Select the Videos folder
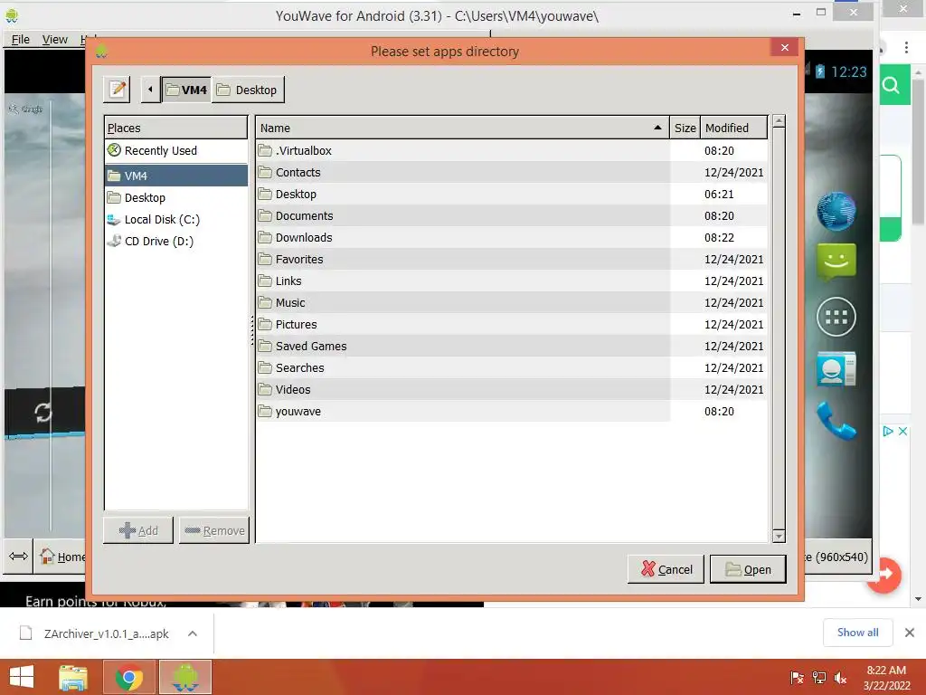The image size is (926, 695). pyautogui.click(x=512, y=389)
